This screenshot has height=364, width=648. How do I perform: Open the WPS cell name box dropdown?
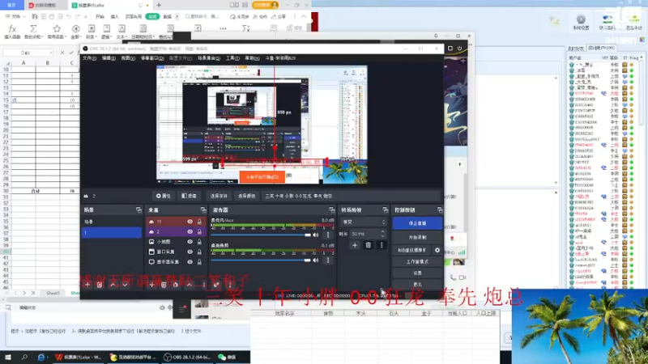coord(51,53)
